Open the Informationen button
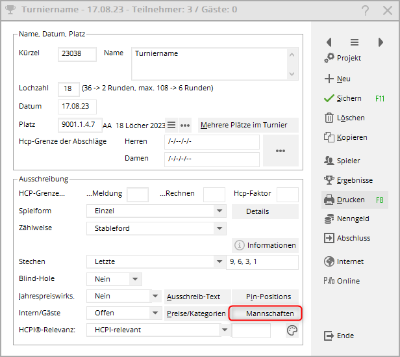 pyautogui.click(x=265, y=245)
